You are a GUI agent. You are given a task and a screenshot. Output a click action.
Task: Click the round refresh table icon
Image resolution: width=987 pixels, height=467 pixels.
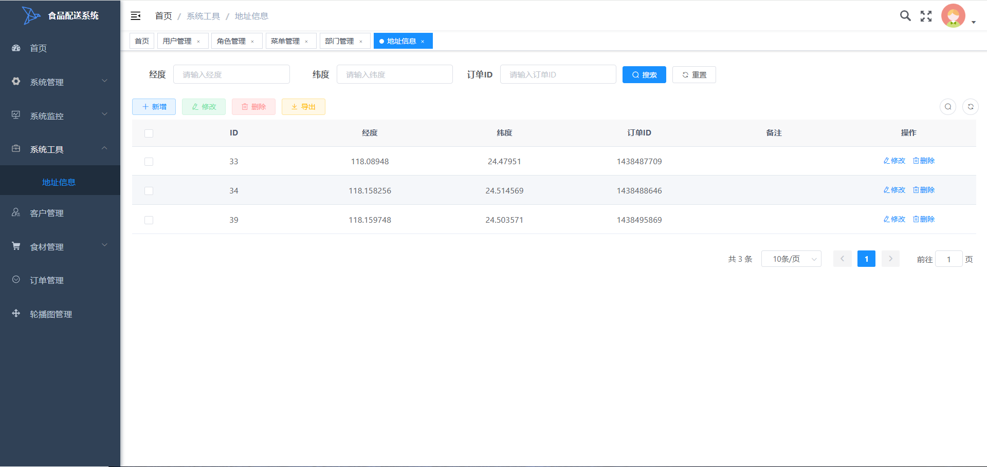[x=971, y=107]
